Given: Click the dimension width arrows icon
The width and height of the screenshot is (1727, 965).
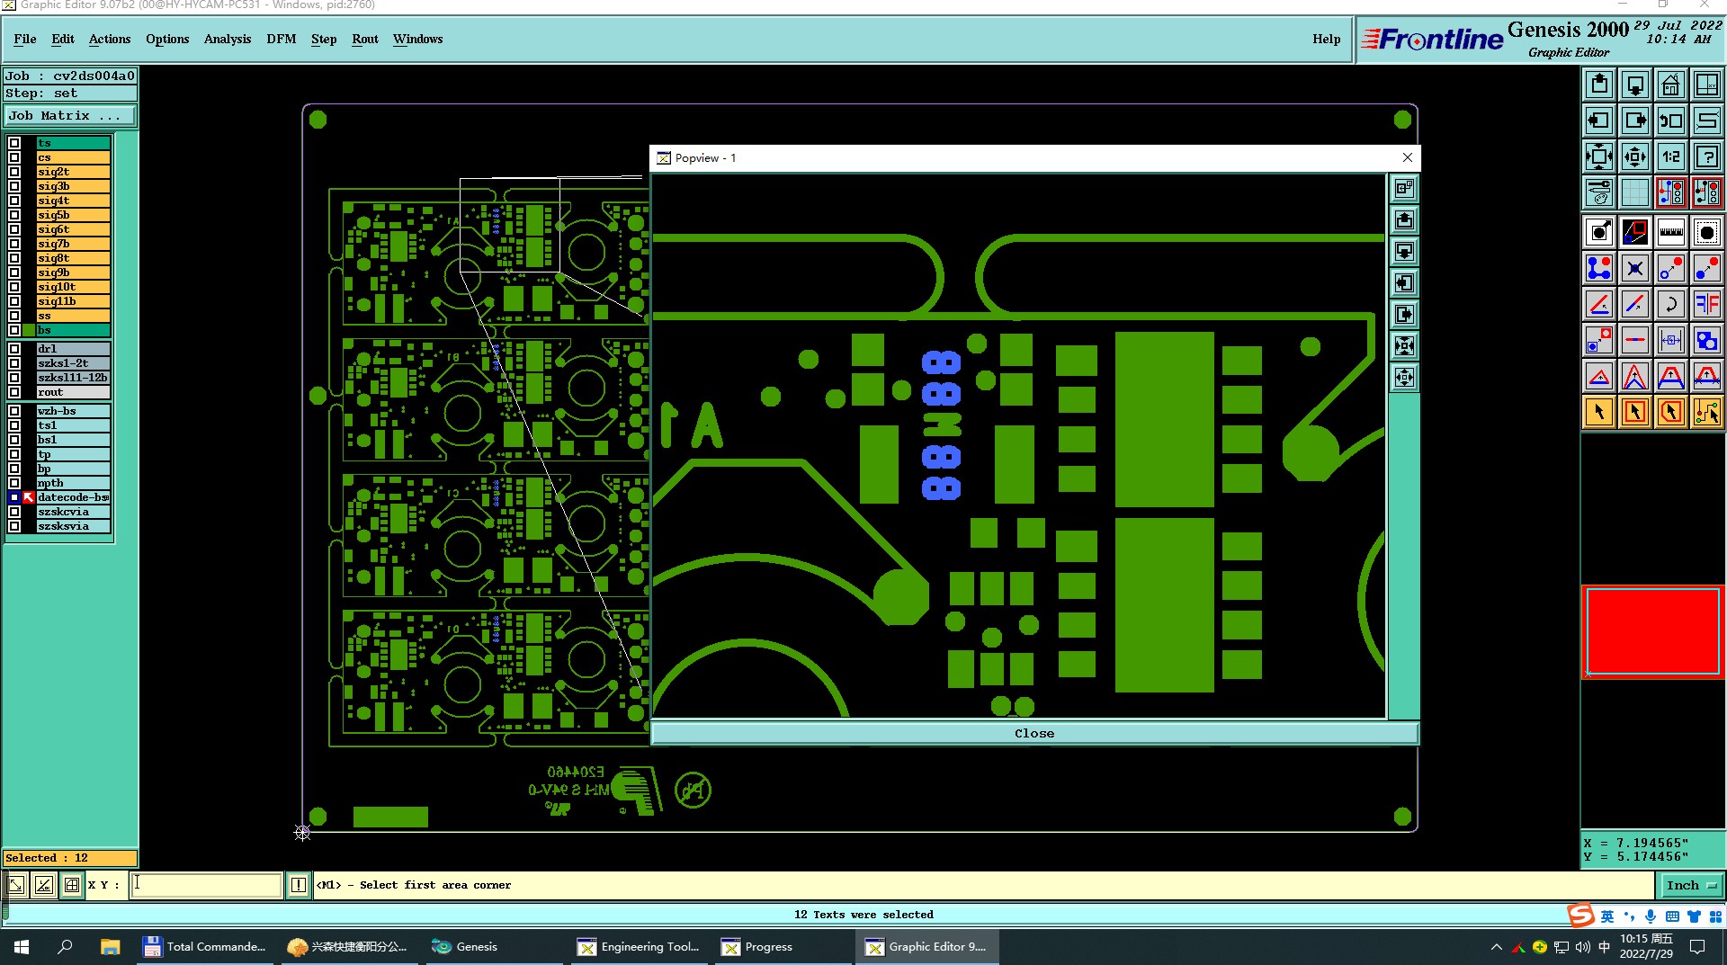Looking at the screenshot, I should tap(1671, 340).
